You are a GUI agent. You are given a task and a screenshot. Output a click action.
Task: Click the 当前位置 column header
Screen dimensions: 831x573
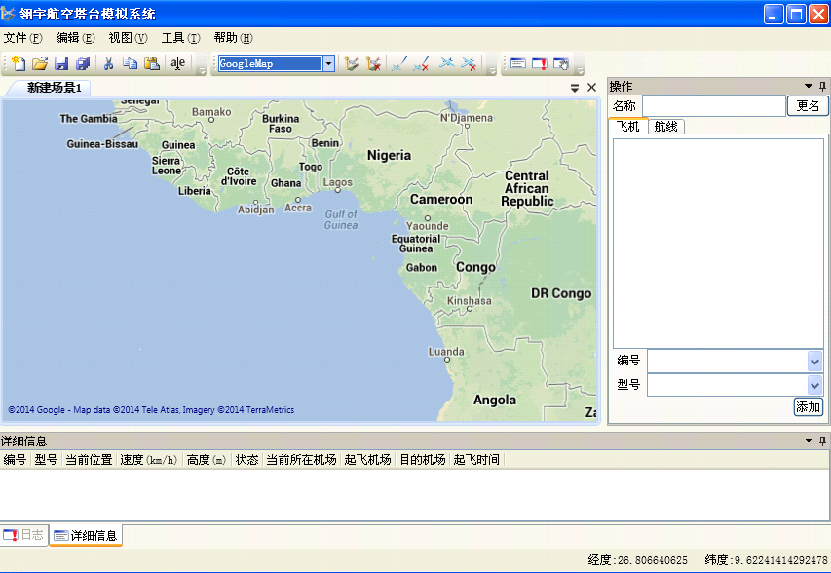coord(89,460)
